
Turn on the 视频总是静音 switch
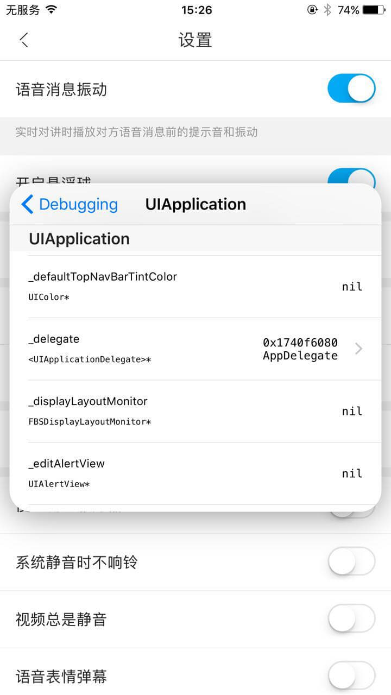point(351,618)
